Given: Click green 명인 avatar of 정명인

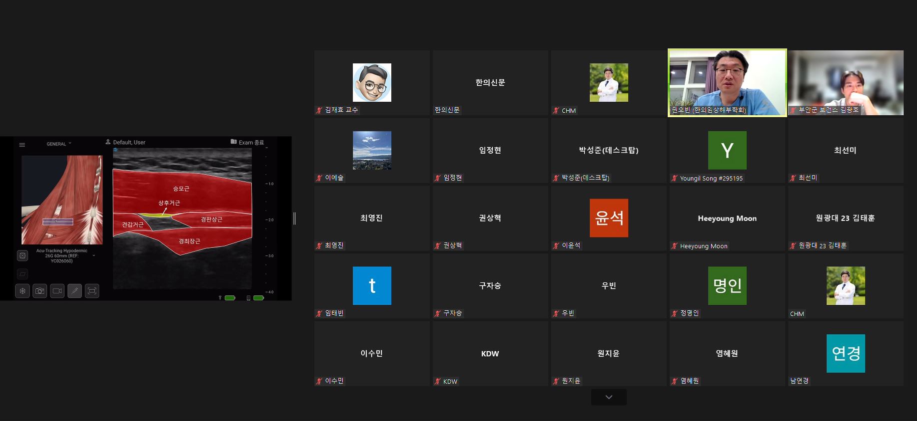Looking at the screenshot, I should [727, 286].
